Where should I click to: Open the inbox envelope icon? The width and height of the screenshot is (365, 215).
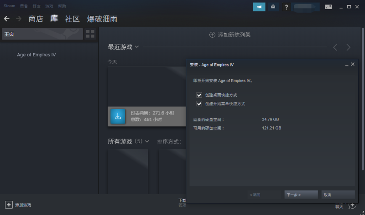pos(273,7)
